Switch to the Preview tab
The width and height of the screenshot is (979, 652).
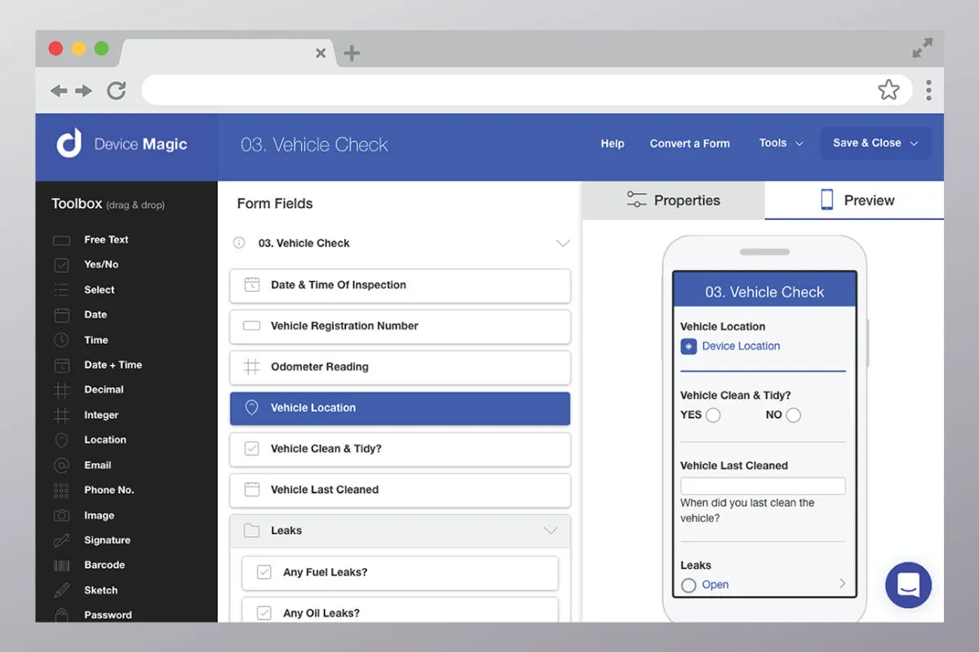[854, 200]
